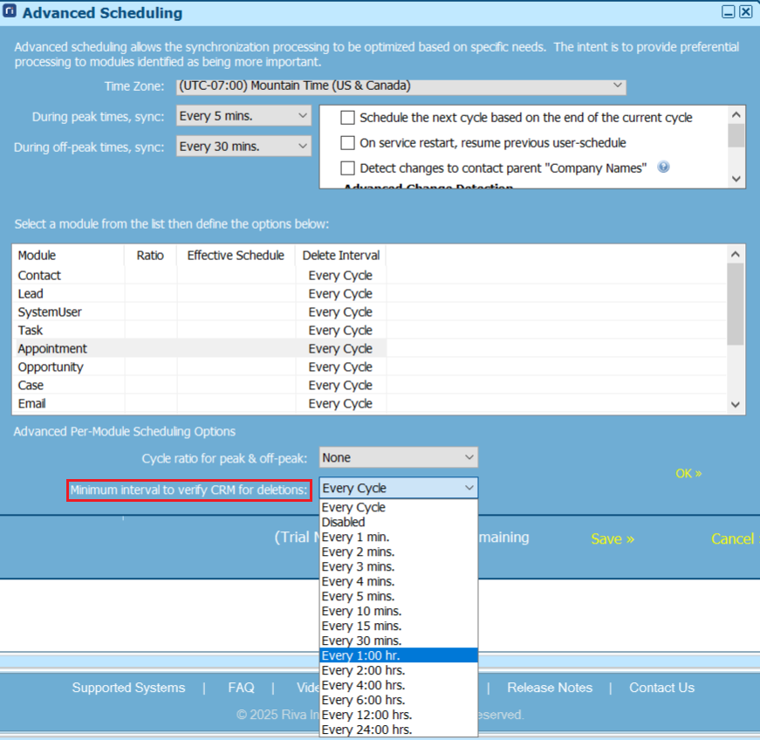Screen dimensions: 760x740
Task: Click the module list scrollbar down arrow
Action: [x=736, y=404]
